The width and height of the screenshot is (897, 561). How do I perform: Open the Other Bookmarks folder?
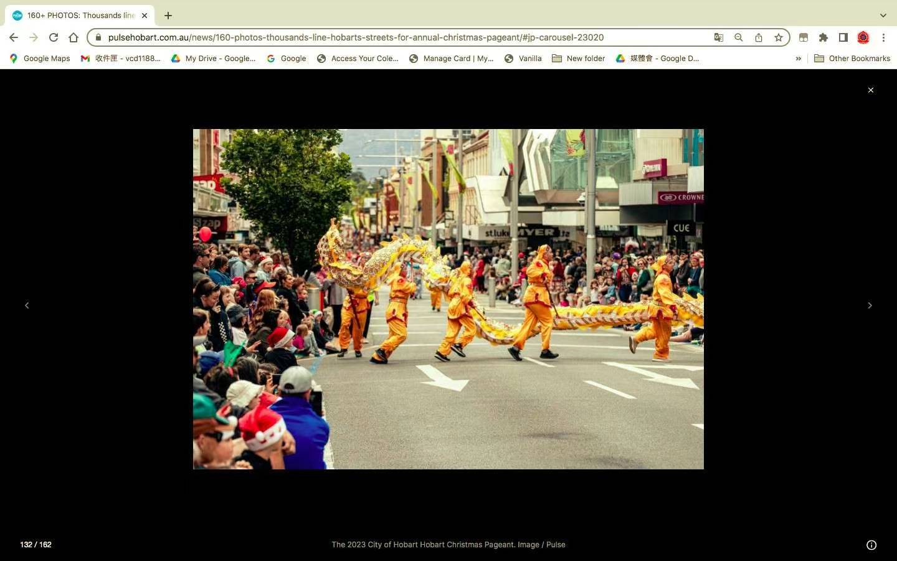(852, 59)
